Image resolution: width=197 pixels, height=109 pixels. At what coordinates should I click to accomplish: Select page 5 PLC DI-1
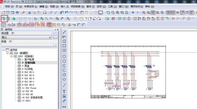(x=28, y=72)
